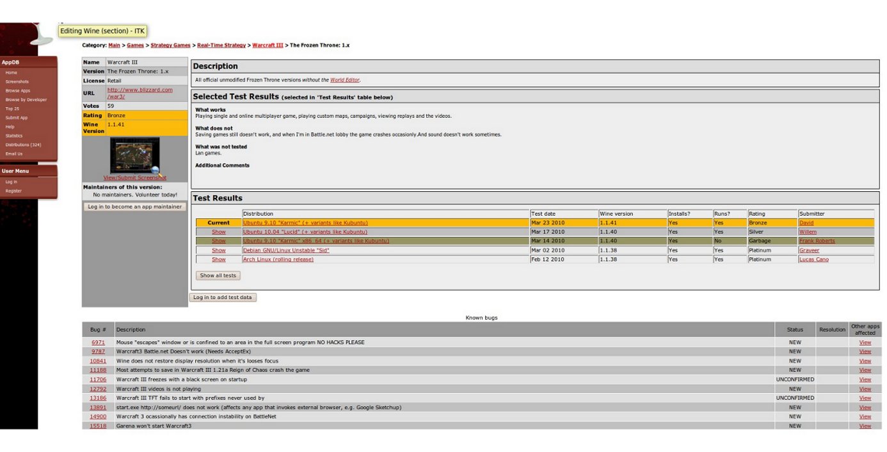
Task: Follow the Real-Time Strategy breadcrumb link
Action: (221, 45)
